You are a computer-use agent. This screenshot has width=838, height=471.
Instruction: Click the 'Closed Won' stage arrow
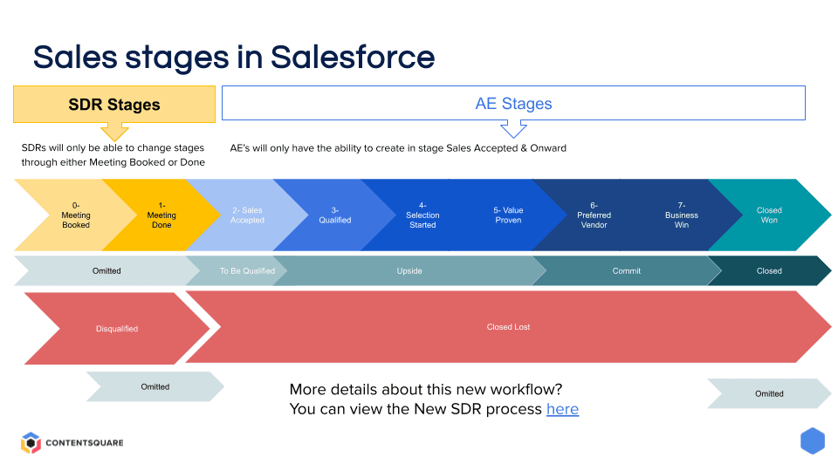pyautogui.click(x=769, y=215)
